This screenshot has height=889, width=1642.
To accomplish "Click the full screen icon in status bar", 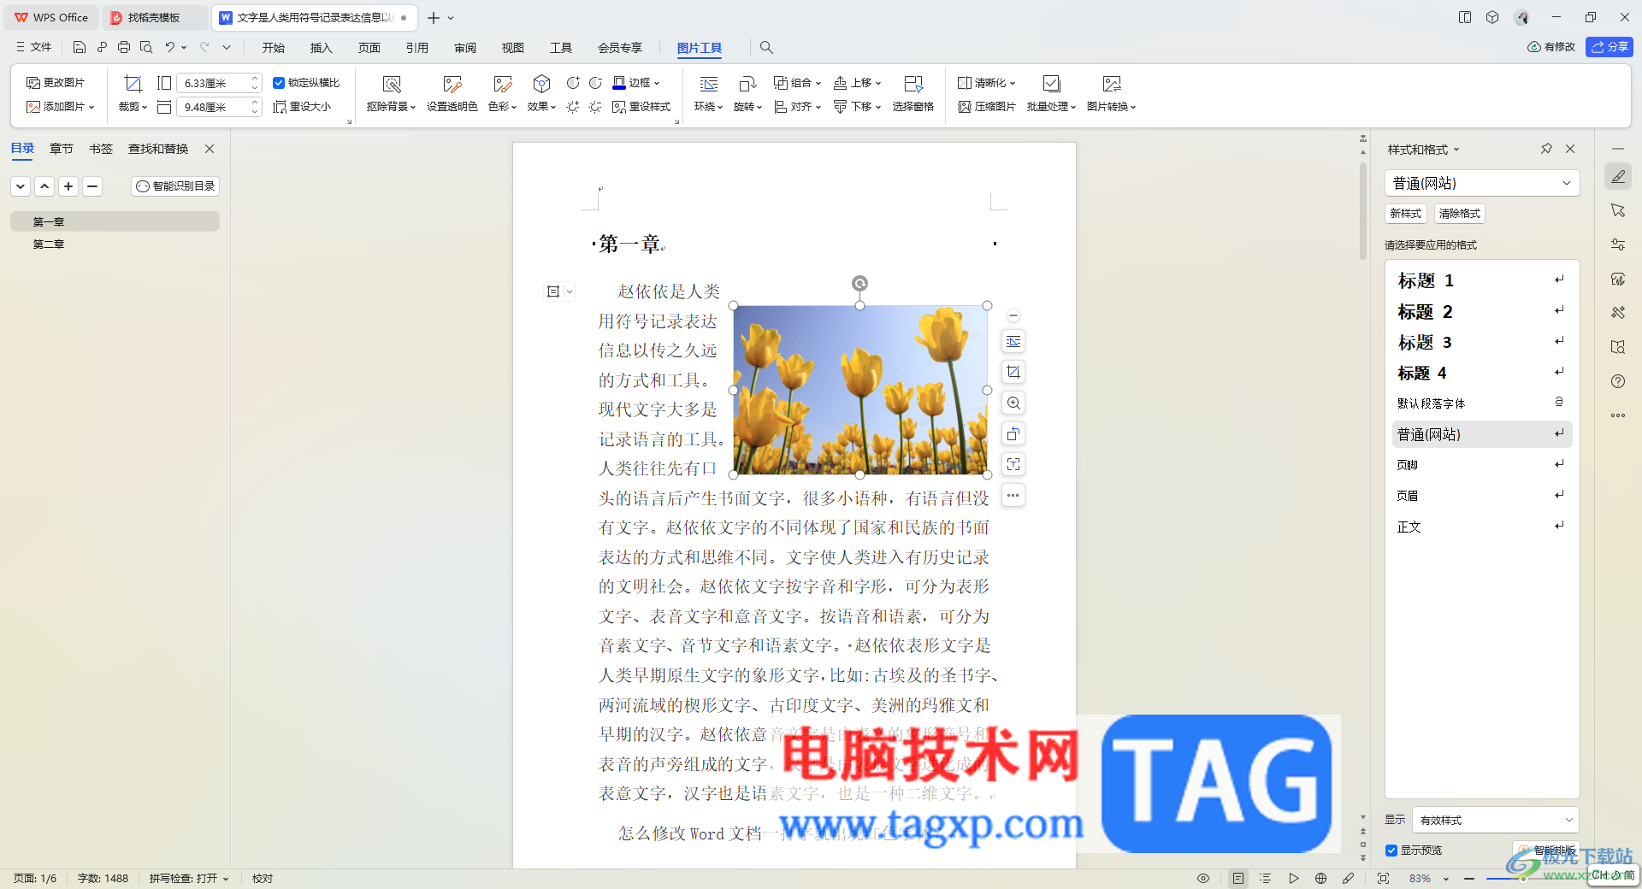I will (1383, 878).
